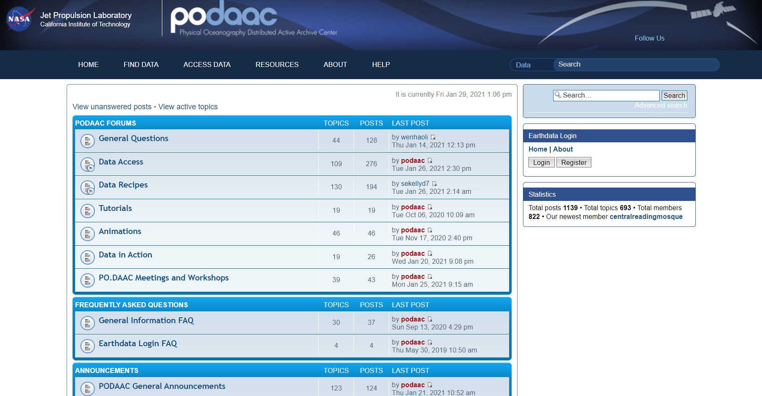Image resolution: width=762 pixels, height=396 pixels.
Task: Open the General Questions forum
Action: [133, 139]
